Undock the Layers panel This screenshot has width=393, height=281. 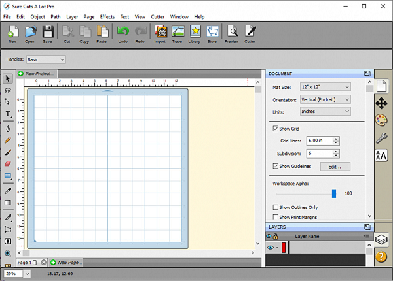[367, 227]
